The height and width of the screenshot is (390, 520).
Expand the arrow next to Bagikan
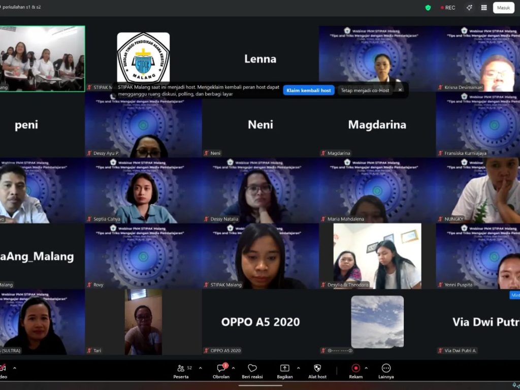tap(298, 368)
